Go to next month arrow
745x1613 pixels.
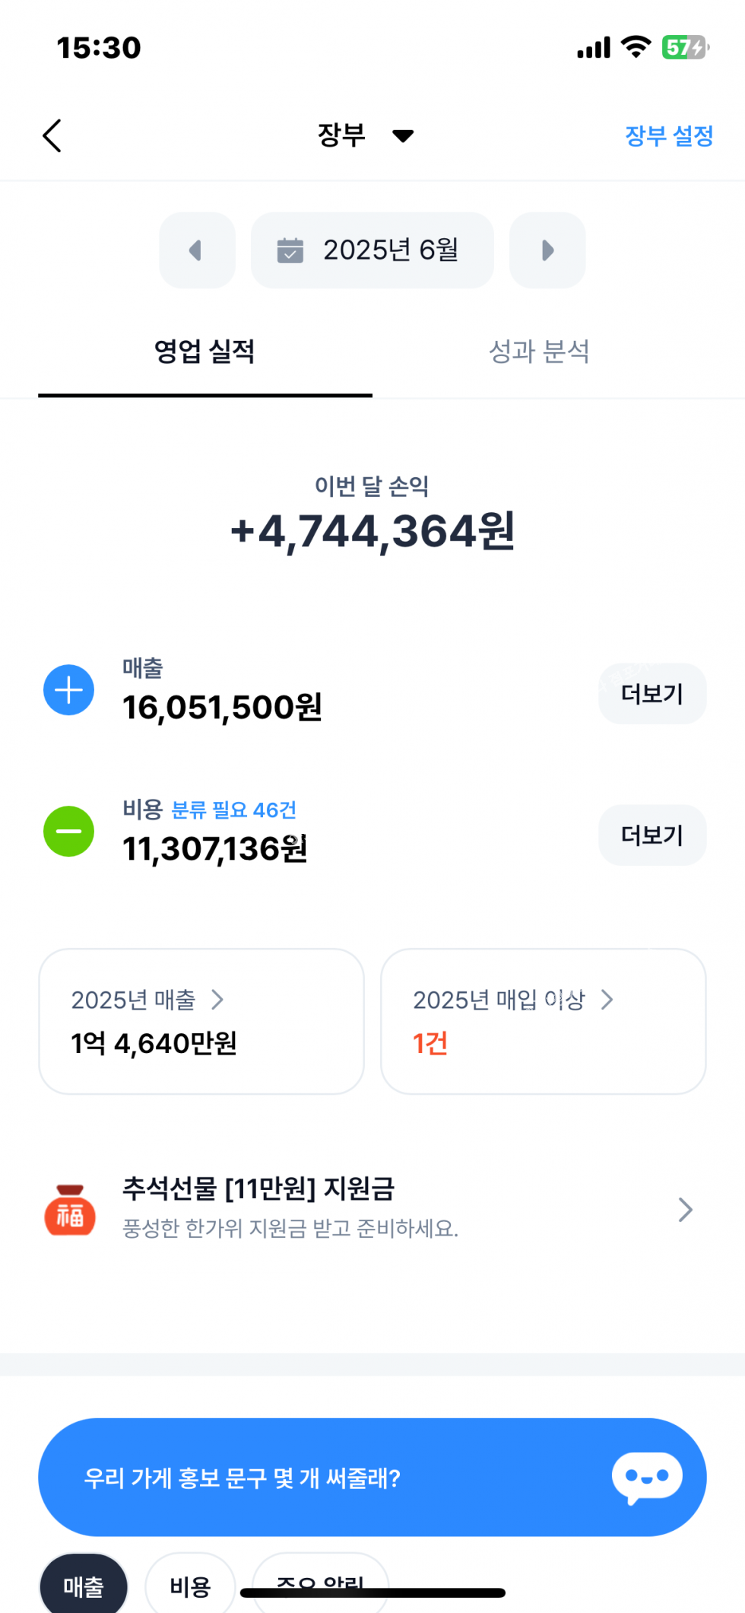click(x=547, y=250)
